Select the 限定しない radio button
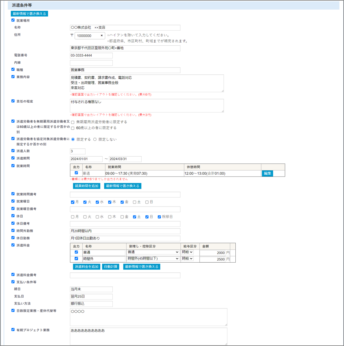Image resolution: width=344 pixels, height=346 pixels. (x=95, y=139)
